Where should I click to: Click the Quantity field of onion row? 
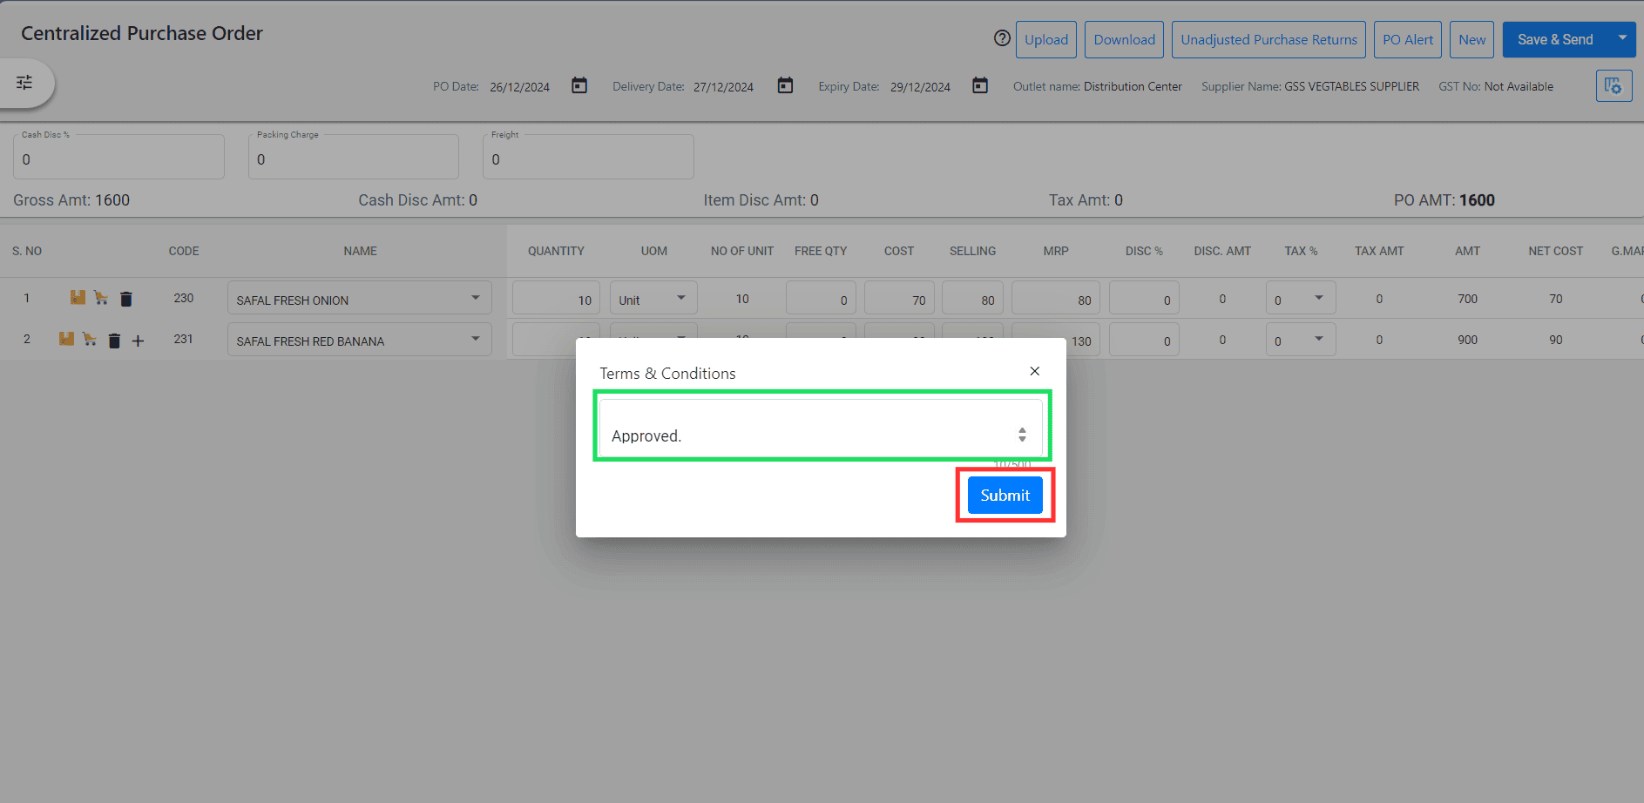pyautogui.click(x=556, y=298)
